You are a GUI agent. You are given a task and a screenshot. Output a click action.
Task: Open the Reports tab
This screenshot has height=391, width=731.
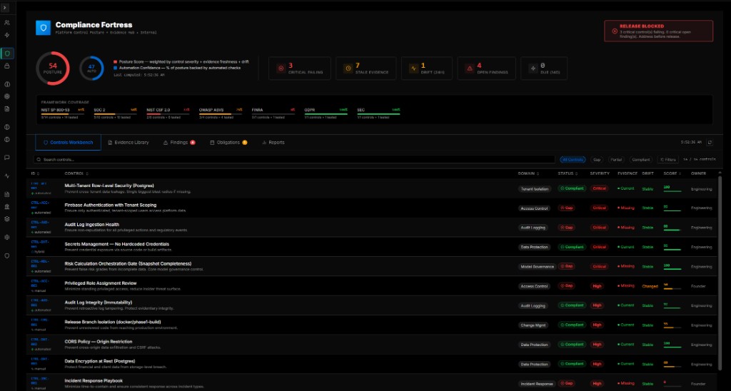(x=273, y=142)
